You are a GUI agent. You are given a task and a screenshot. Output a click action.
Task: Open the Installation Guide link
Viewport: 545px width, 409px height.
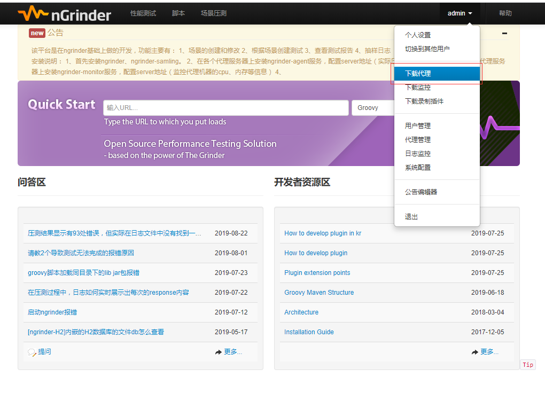pyautogui.click(x=309, y=332)
